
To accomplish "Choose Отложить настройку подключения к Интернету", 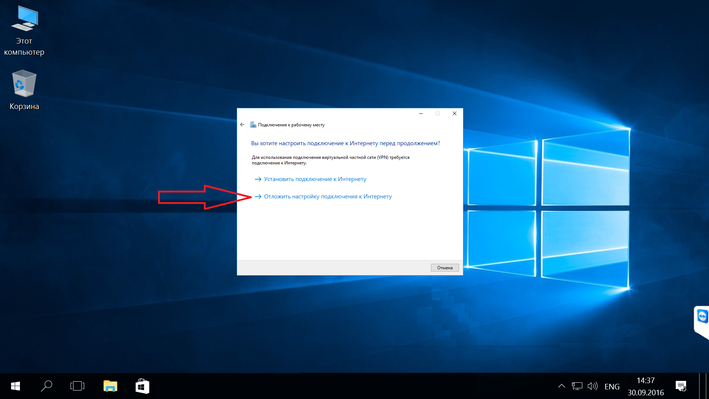I will tap(323, 197).
